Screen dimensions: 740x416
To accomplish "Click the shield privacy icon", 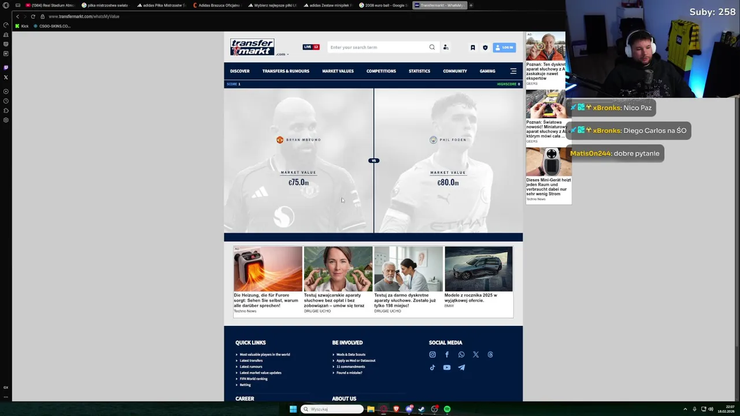I will pyautogui.click(x=485, y=47).
